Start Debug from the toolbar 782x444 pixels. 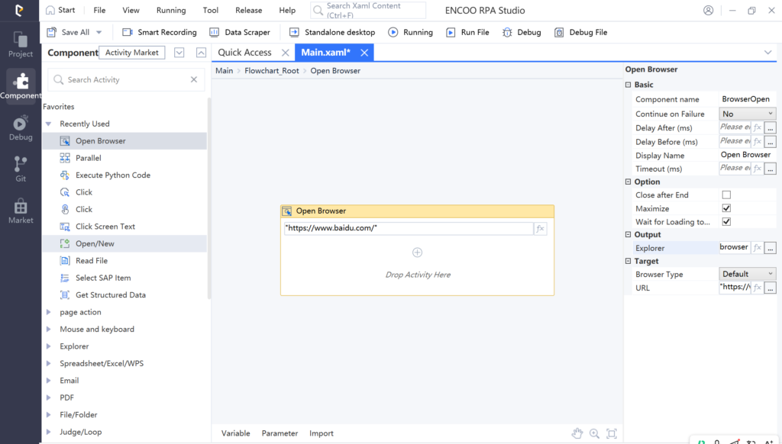coord(522,32)
